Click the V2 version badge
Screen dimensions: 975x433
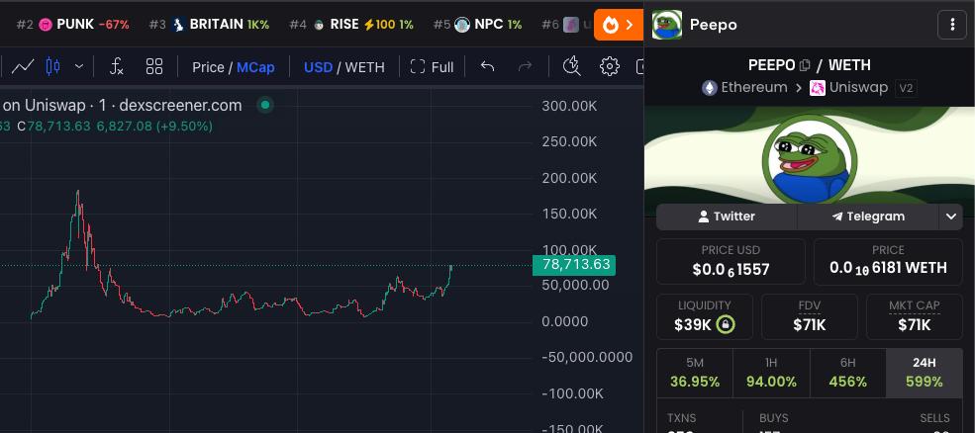tap(906, 88)
